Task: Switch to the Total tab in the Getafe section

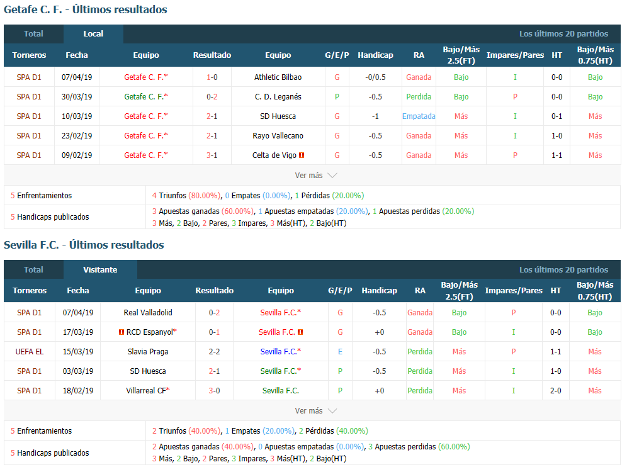Action: [x=33, y=34]
